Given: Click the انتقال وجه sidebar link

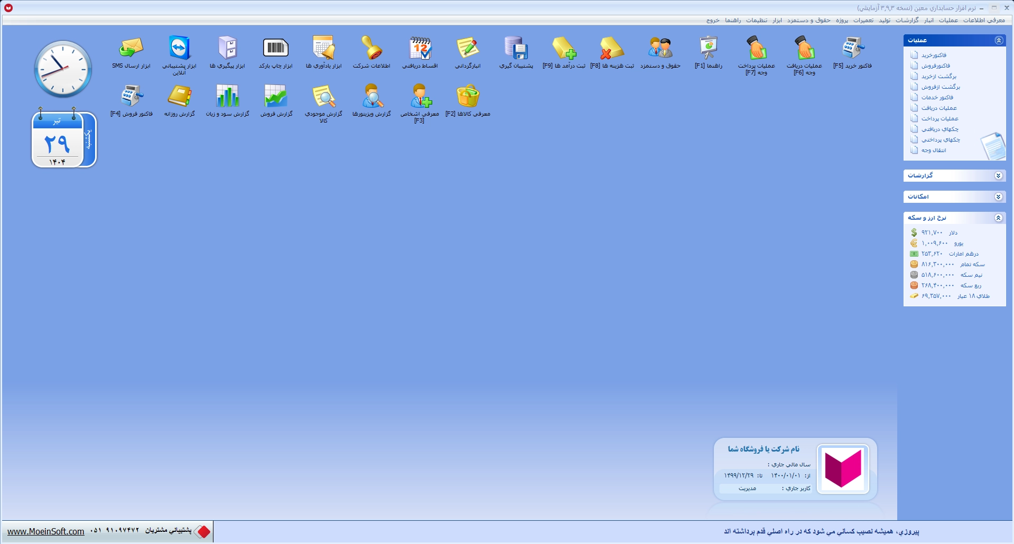Looking at the screenshot, I should click(934, 150).
